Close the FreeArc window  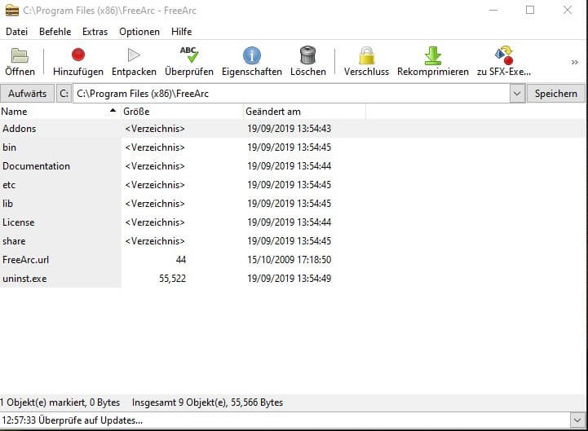point(568,10)
